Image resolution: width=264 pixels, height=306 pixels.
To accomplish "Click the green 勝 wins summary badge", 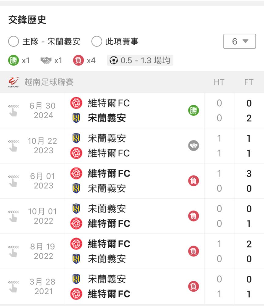I will point(13,60).
